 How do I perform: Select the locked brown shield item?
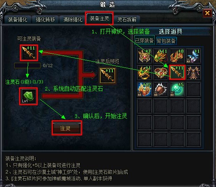161,89
